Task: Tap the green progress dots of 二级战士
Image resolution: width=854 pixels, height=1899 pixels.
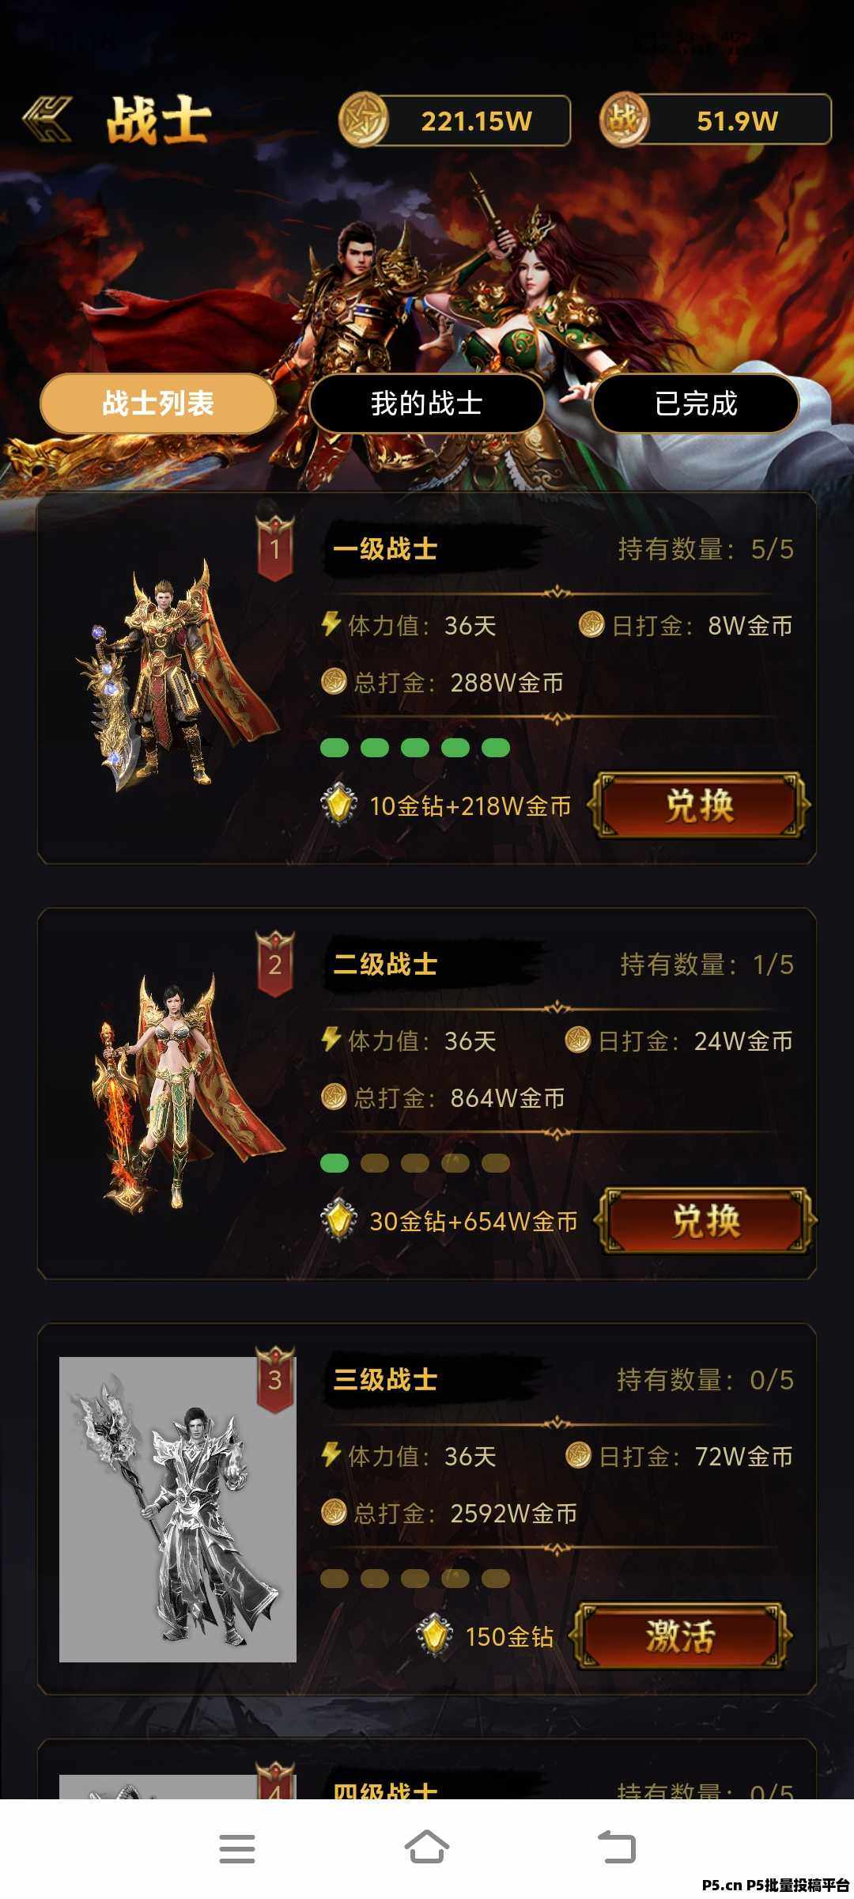Action: pyautogui.click(x=334, y=1163)
